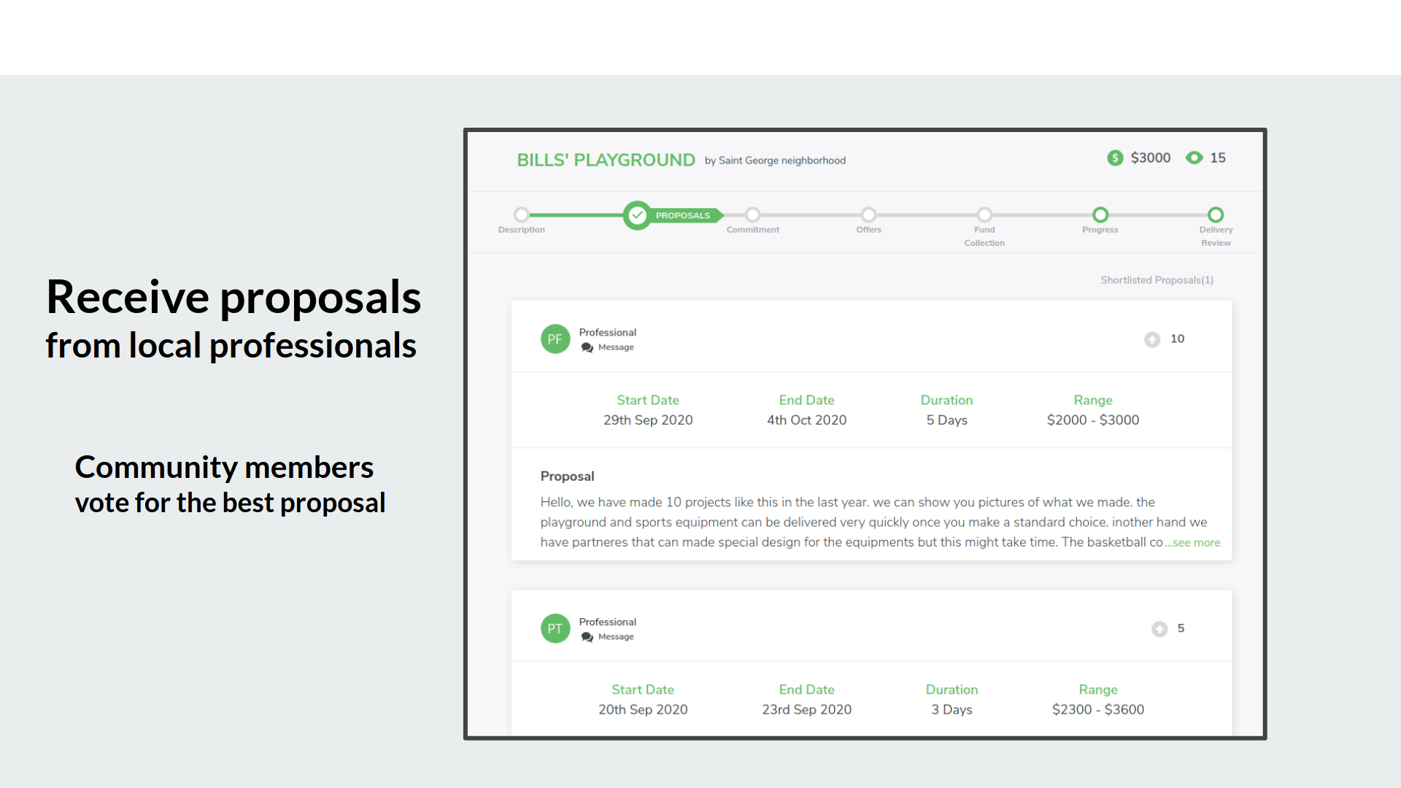Click the green dollar funding icon
1401x788 pixels.
(1114, 158)
